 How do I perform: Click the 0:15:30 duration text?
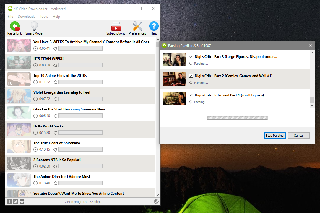[x=45, y=133]
